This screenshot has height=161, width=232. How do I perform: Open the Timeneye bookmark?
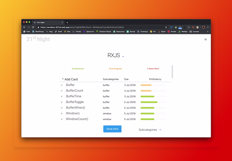143,32
